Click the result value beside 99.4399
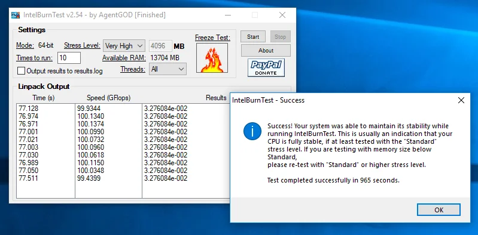The width and height of the screenshot is (478, 235). [166, 178]
